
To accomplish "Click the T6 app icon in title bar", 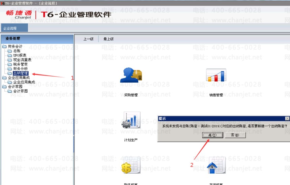I will click(x=2, y=3).
